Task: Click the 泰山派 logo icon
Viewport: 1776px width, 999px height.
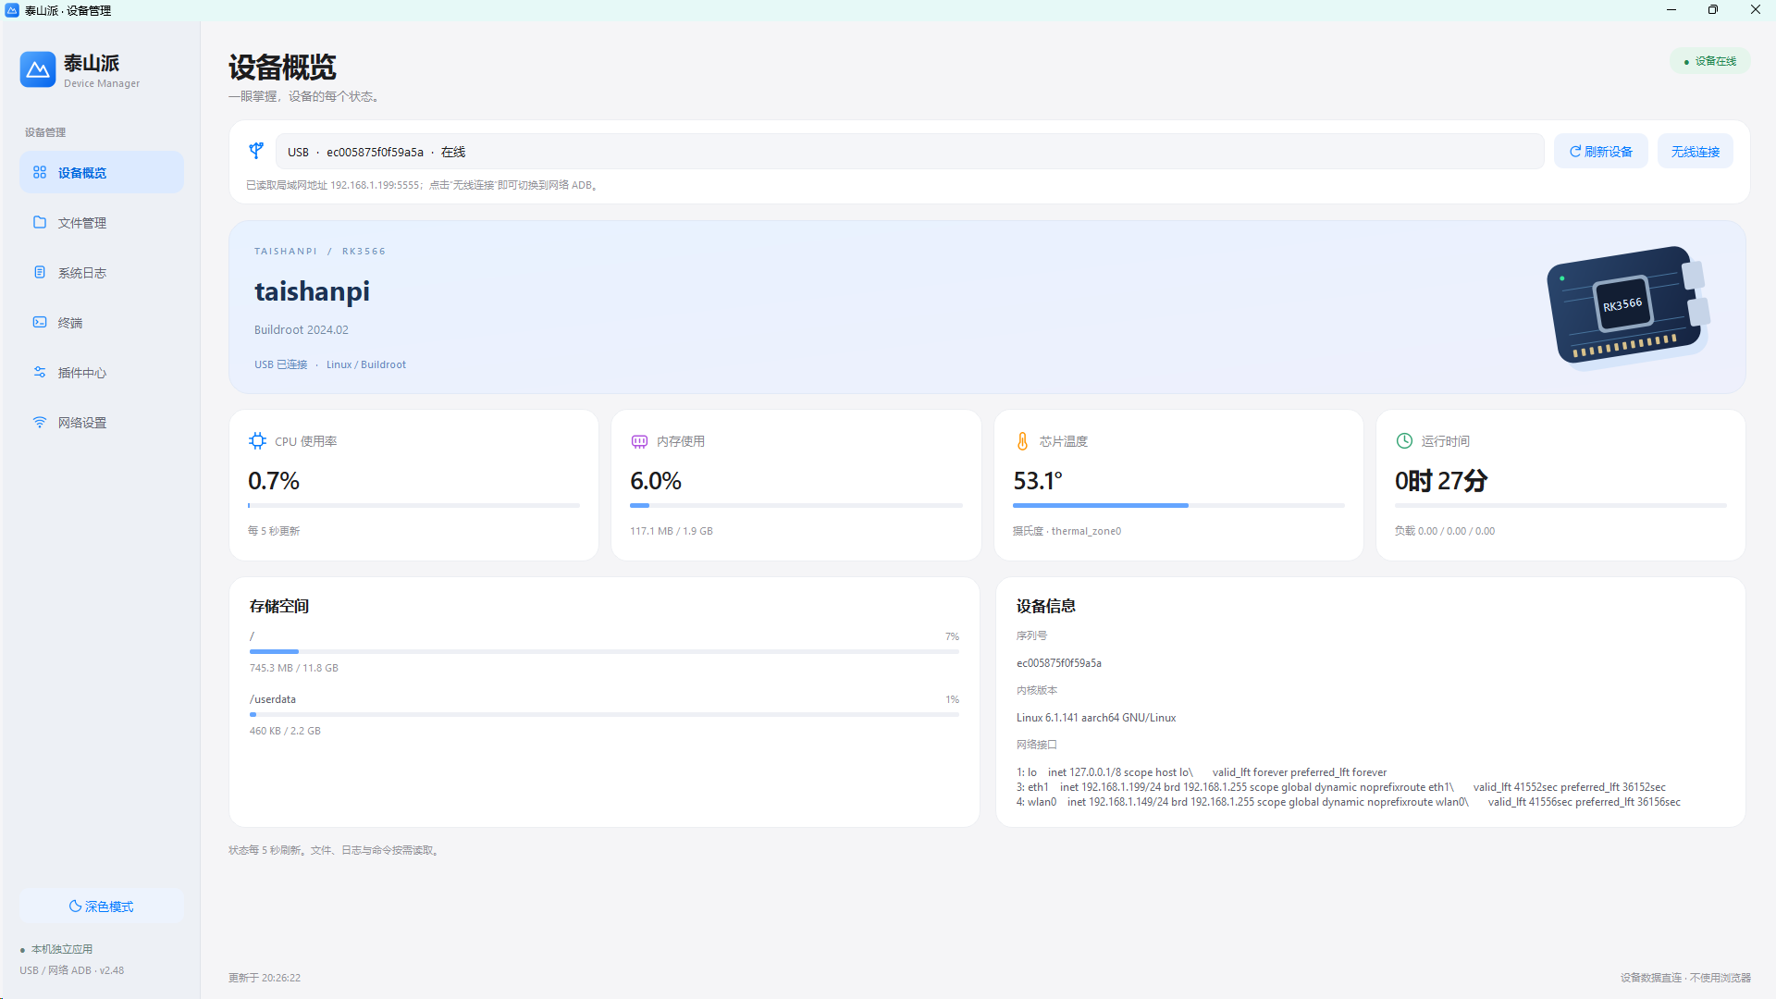Action: pyautogui.click(x=38, y=69)
